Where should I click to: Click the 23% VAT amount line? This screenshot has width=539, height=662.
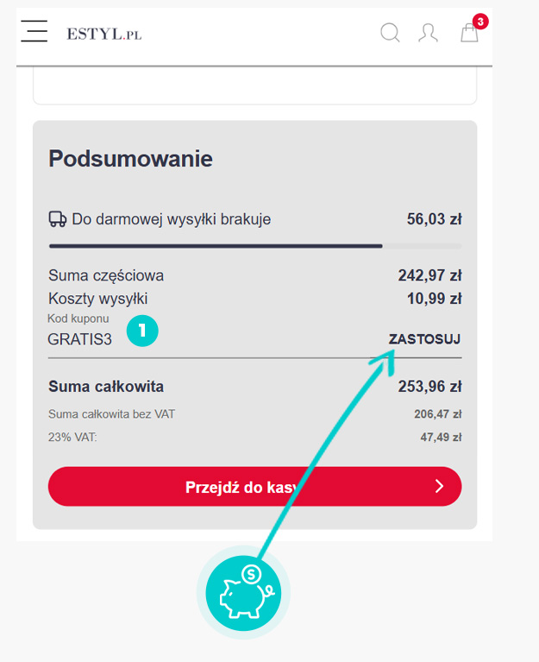pos(438,438)
